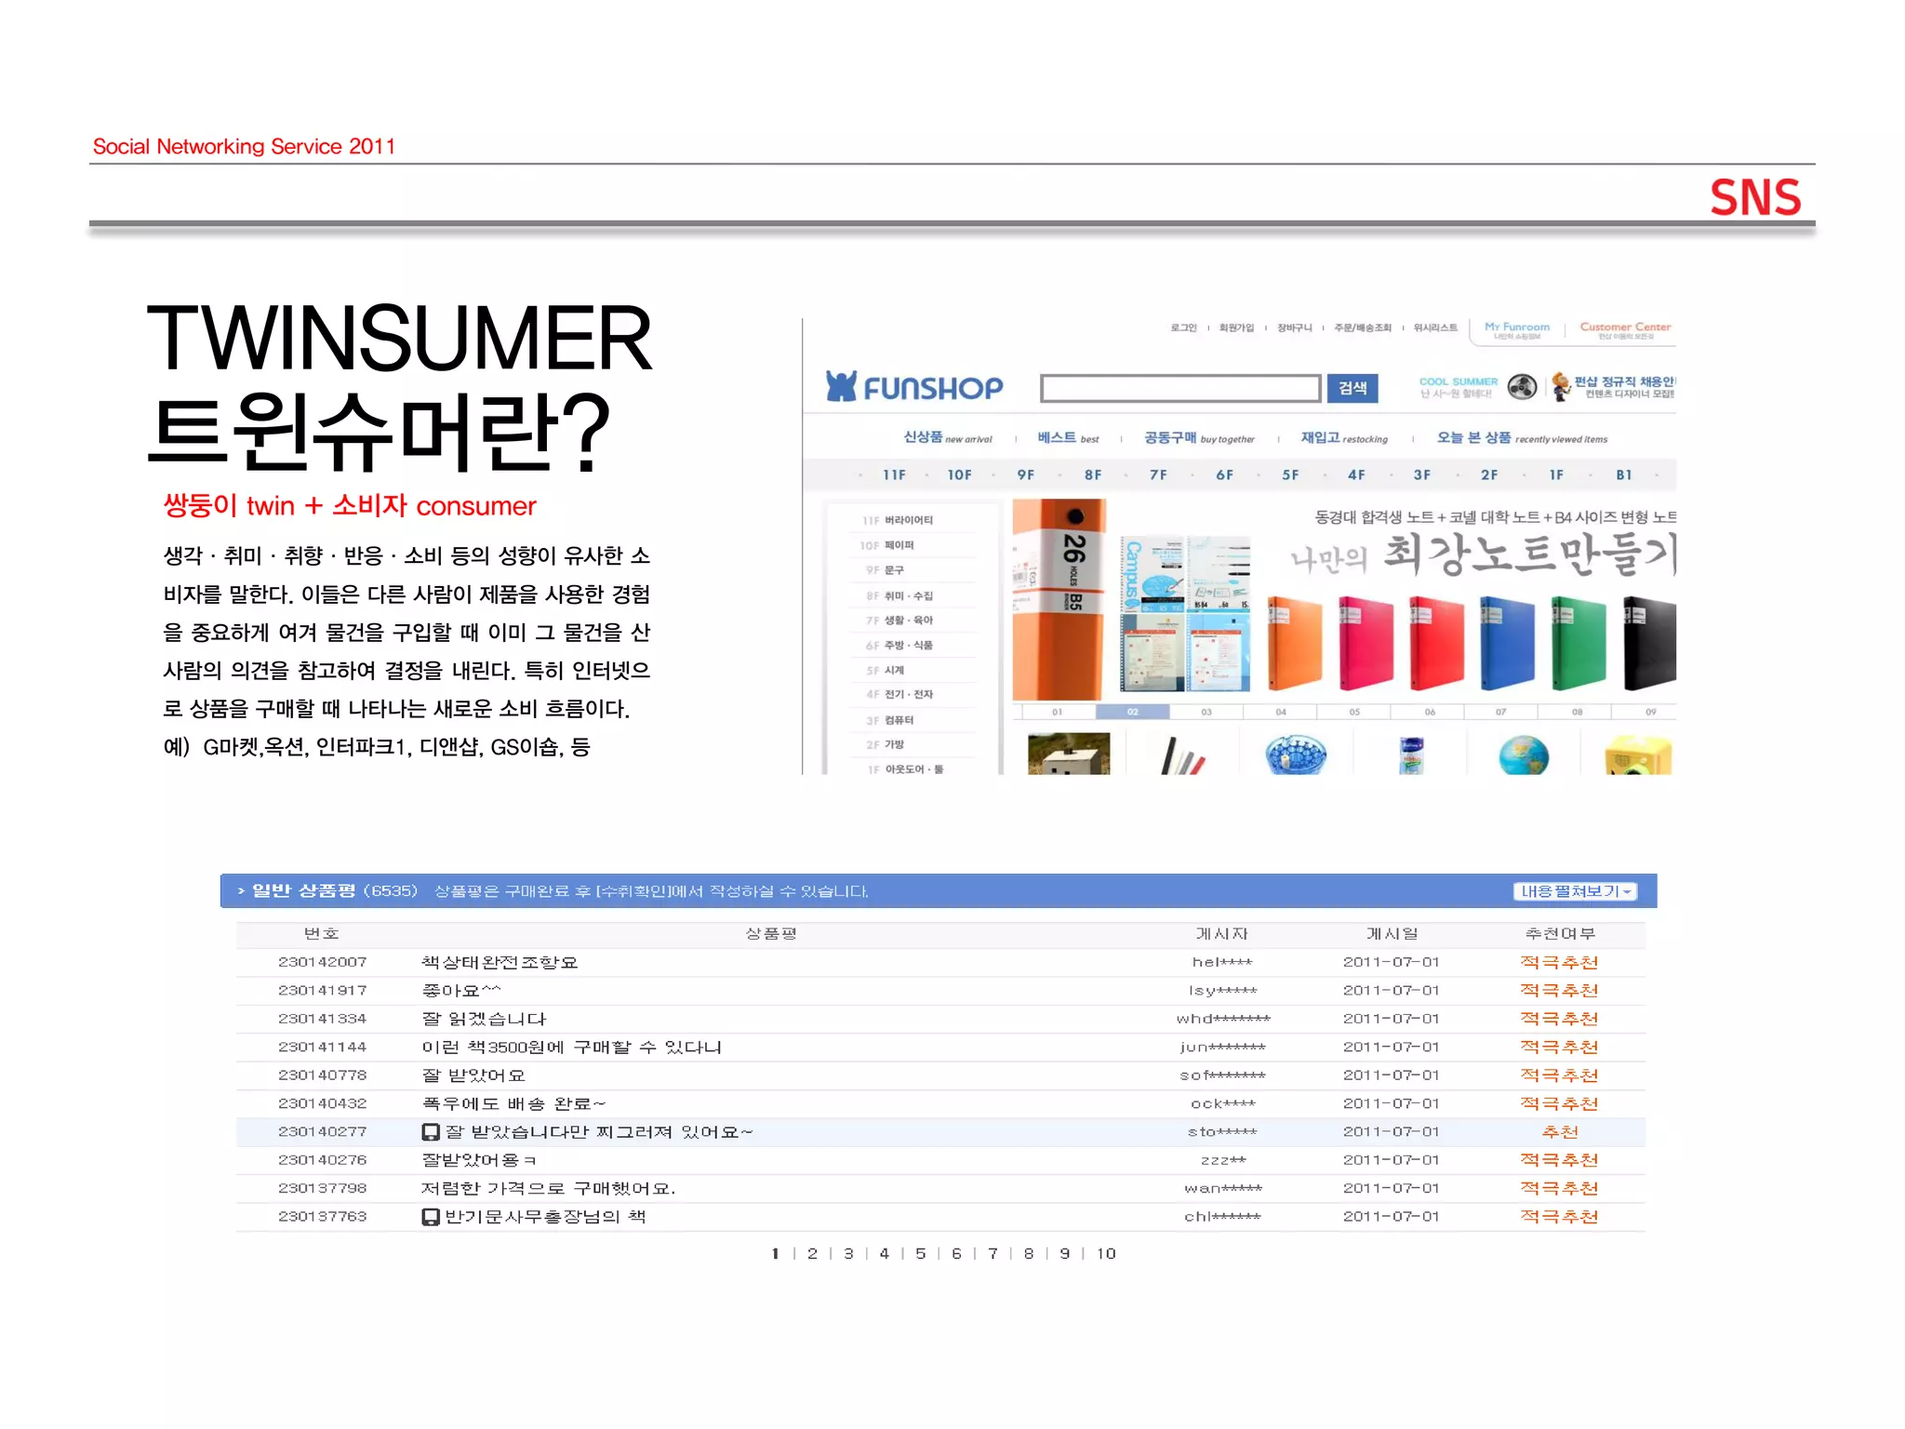Open review '저렴한 가격으로 구매했어요.'
This screenshot has height=1429, width=1905.
(x=548, y=1189)
